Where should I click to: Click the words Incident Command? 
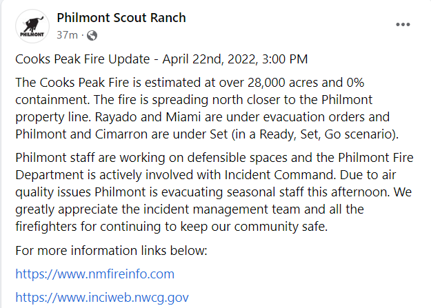click(x=280, y=175)
